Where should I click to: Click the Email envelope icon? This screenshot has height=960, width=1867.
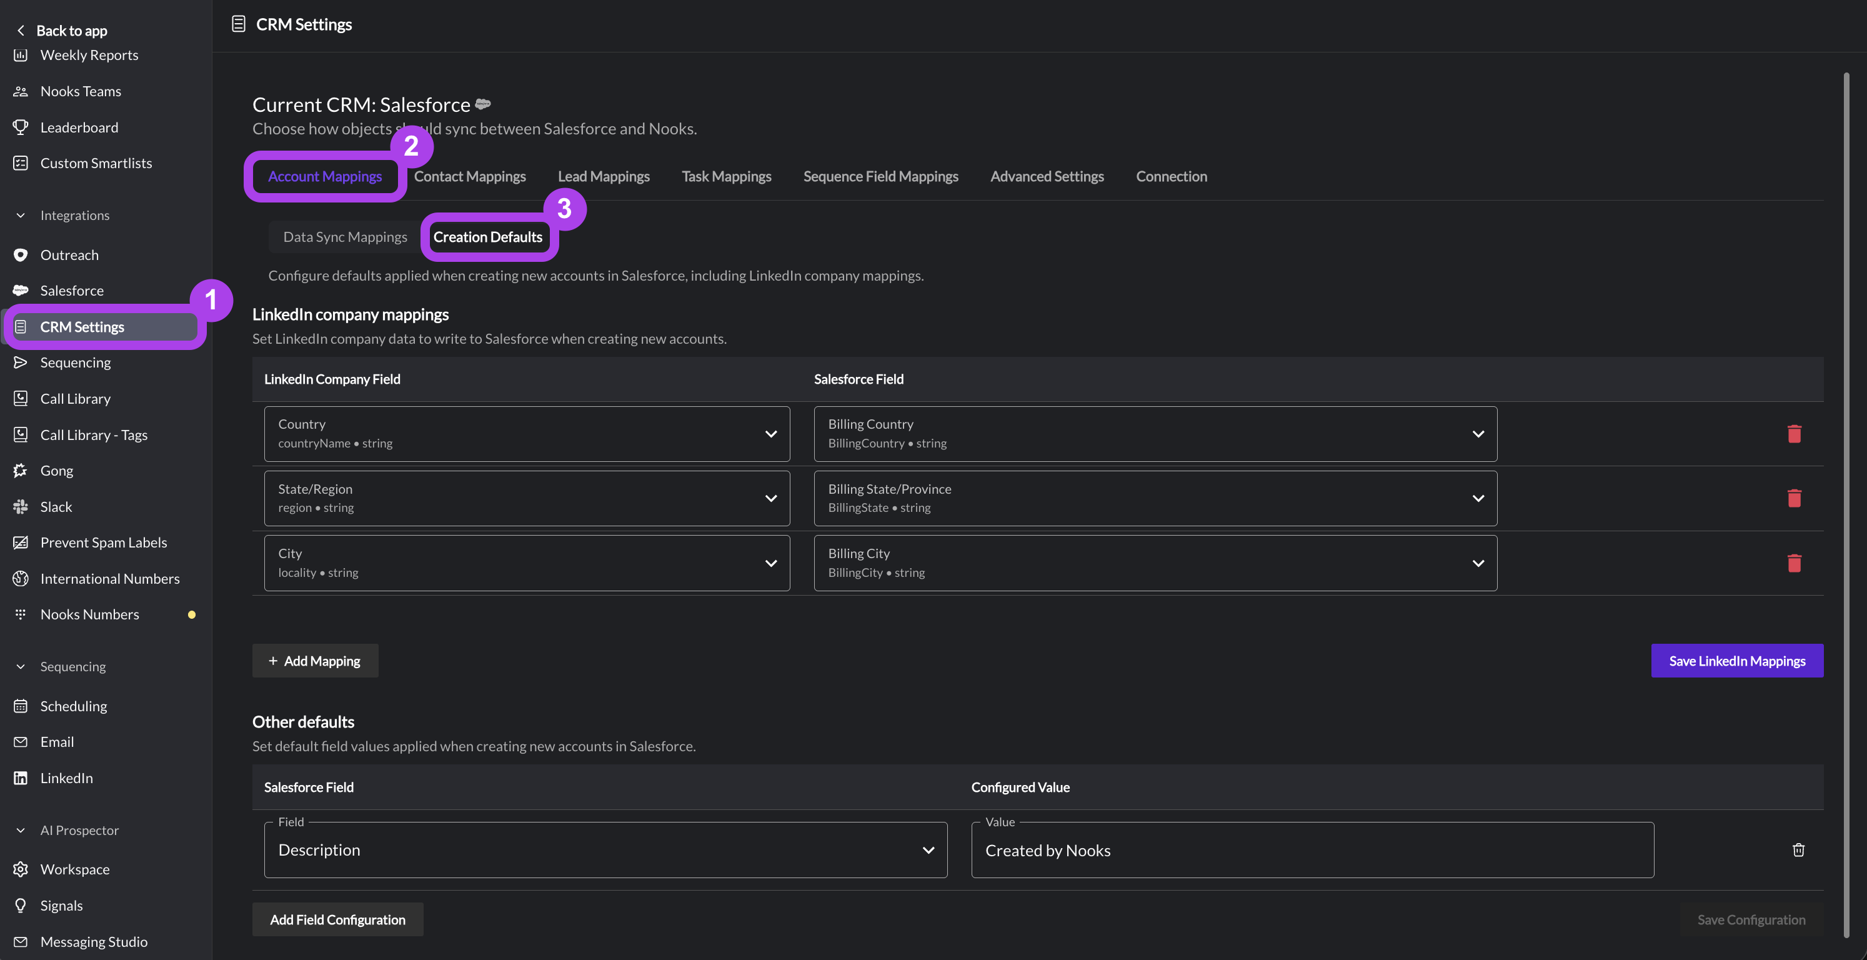20,742
